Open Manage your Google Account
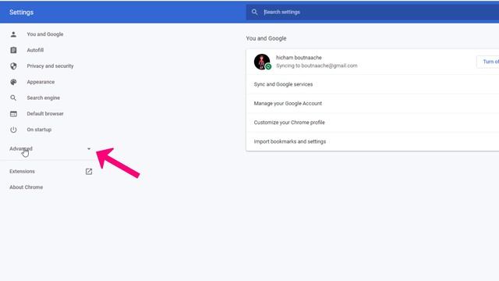Viewport: 499px width, 281px height. (x=373, y=104)
